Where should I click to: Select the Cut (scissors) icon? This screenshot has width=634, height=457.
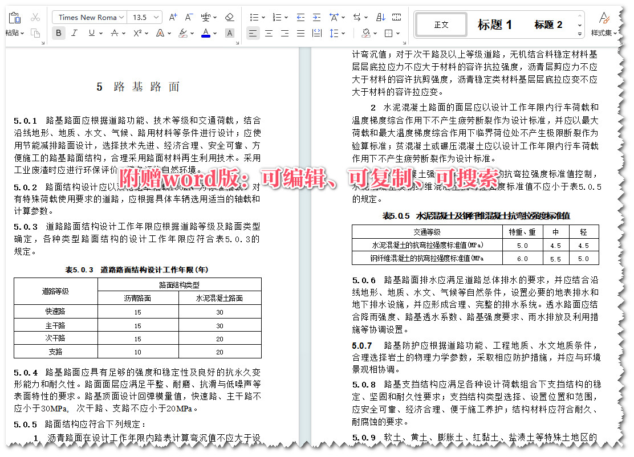pos(35,17)
